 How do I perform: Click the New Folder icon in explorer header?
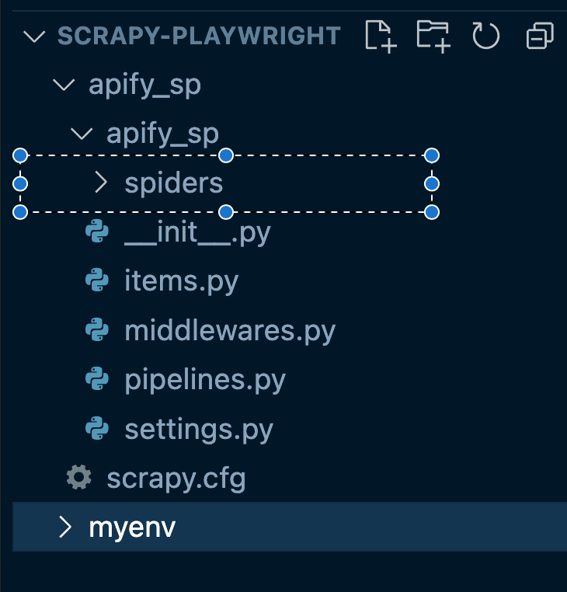433,37
